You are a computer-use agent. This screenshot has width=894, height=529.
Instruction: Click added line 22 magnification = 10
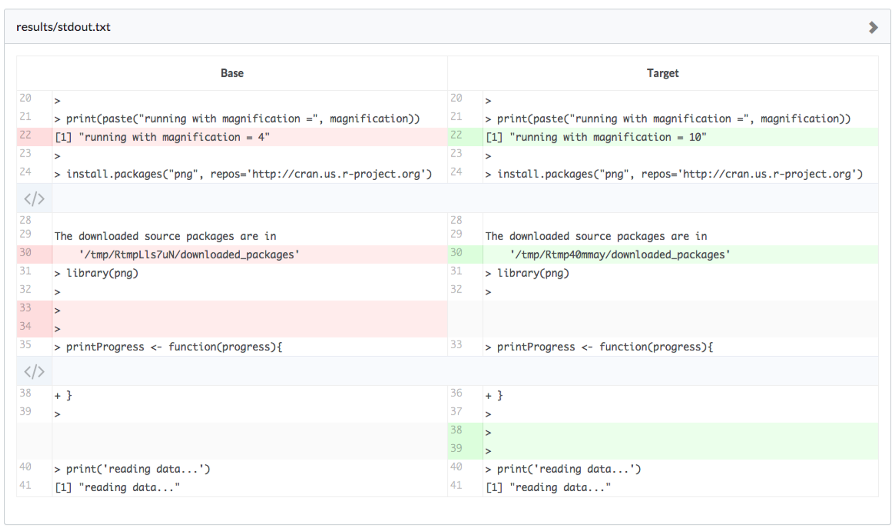(596, 137)
